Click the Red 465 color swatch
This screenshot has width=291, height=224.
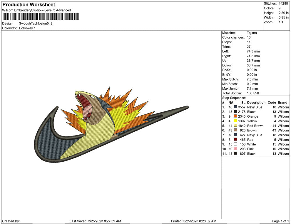tap(235, 139)
